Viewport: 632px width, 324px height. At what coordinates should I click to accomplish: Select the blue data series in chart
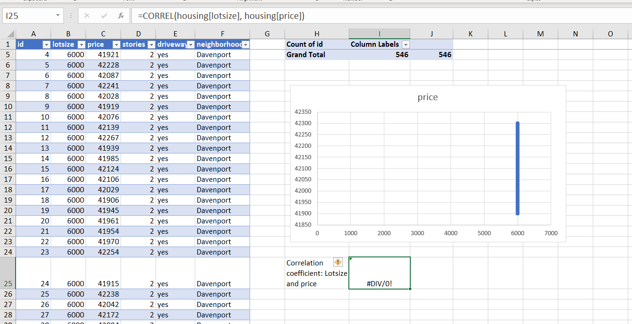pos(518,168)
